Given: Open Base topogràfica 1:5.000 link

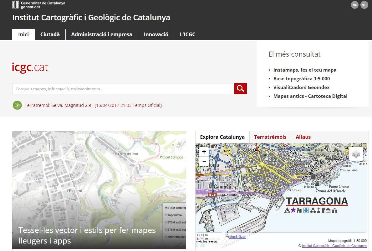Looking at the screenshot, I should [x=302, y=79].
